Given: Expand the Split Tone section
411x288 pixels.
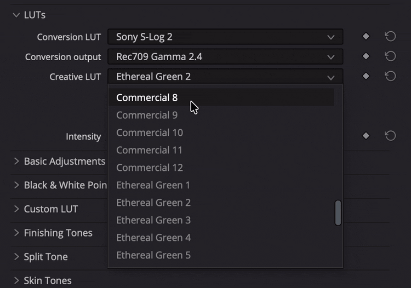Looking at the screenshot, I should 16,257.
